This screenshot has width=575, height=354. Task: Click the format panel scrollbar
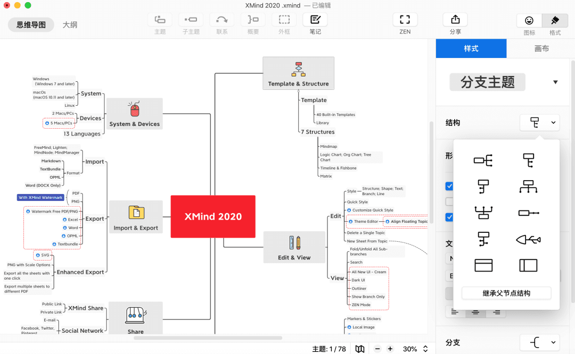pos(573,181)
